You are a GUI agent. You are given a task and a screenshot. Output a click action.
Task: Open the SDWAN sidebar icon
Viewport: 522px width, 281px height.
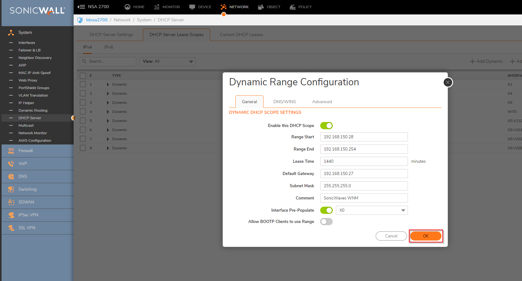(x=11, y=202)
